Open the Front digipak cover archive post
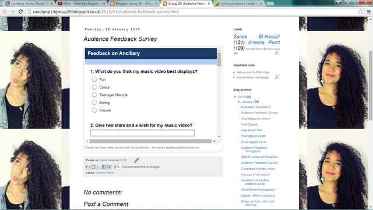 [x=254, y=142]
